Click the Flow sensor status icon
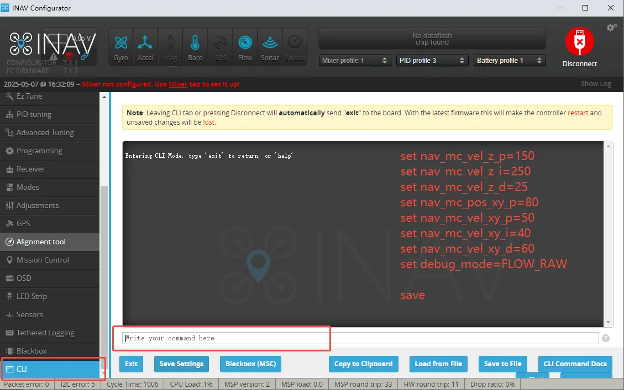 coord(245,47)
